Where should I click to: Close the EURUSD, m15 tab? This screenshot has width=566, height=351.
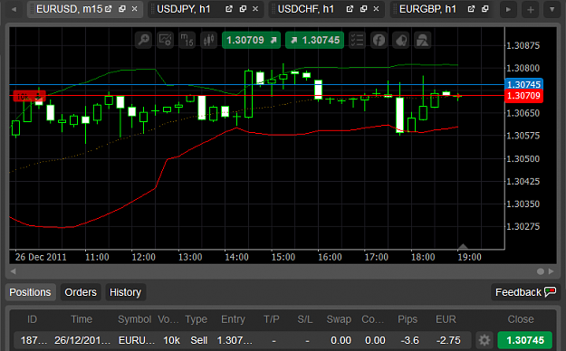click(x=134, y=9)
